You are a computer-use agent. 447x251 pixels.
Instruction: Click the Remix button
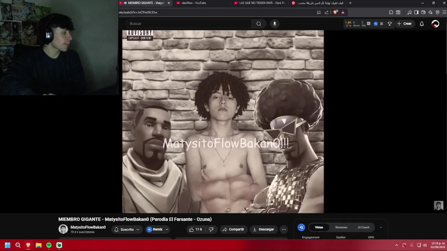coord(155,229)
